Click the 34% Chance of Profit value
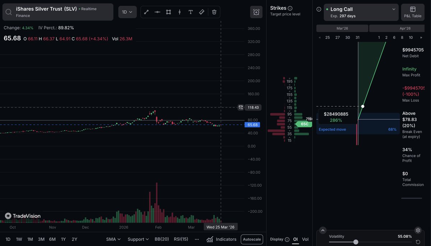The width and height of the screenshot is (431, 246). pyautogui.click(x=407, y=150)
